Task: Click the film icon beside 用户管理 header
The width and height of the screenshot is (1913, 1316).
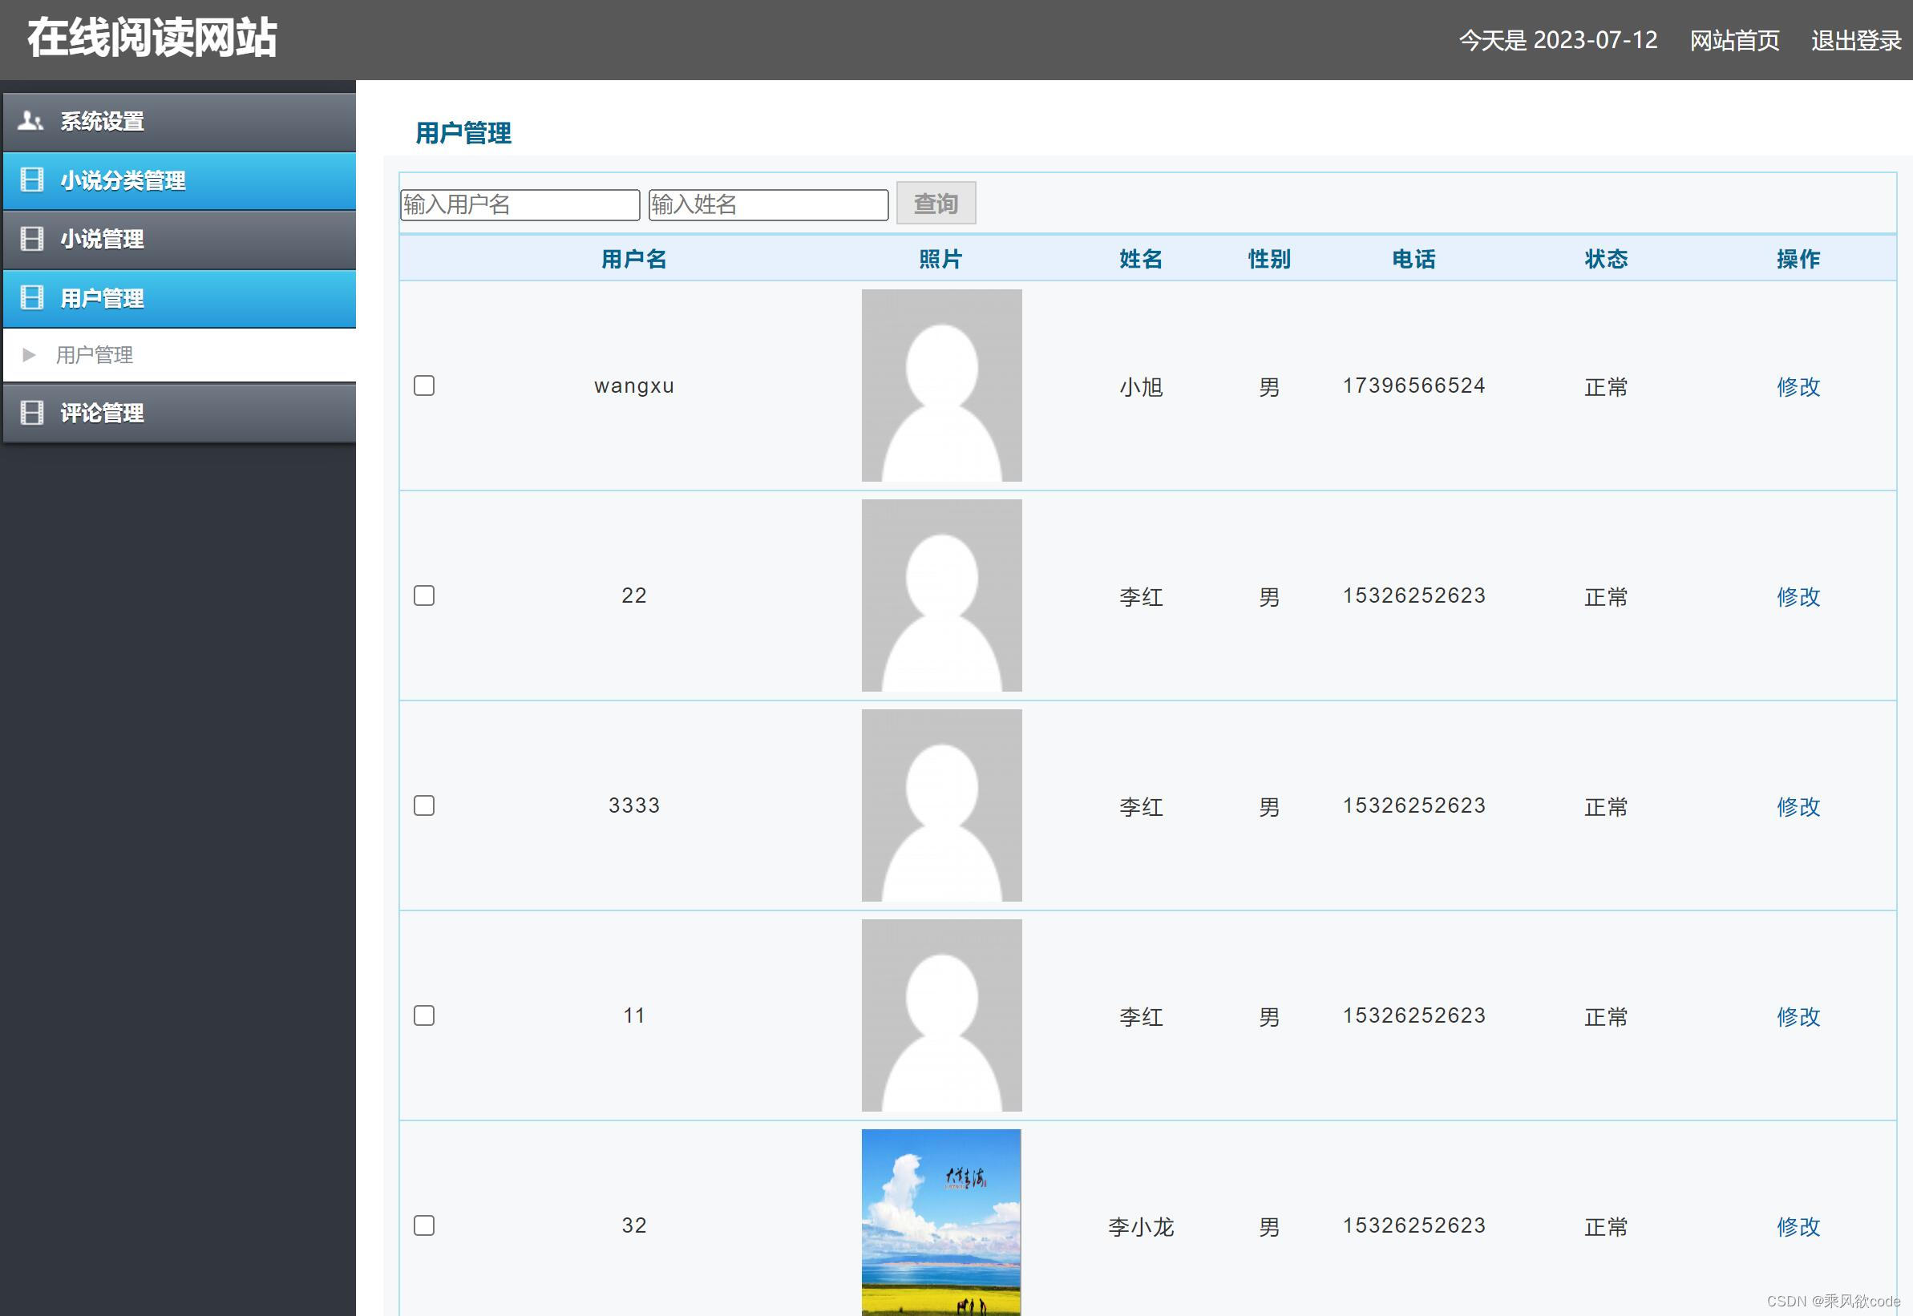Action: click(31, 297)
